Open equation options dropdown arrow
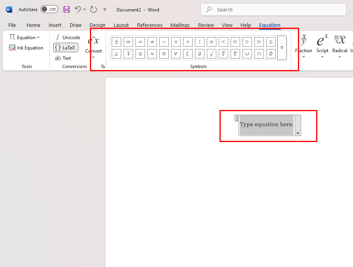Viewport: 353px width, 267px height. 298,133
